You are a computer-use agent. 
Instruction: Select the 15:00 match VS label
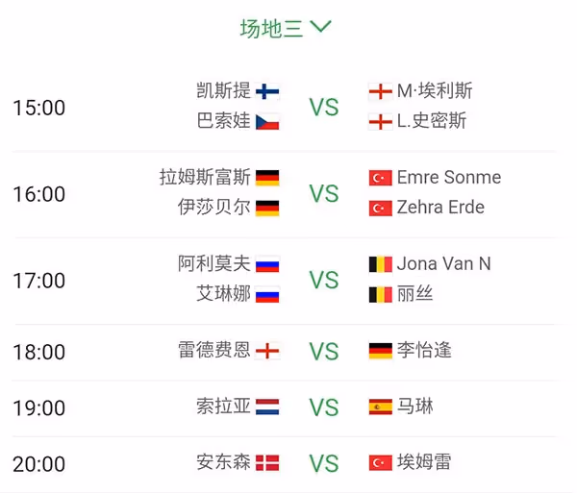(x=324, y=108)
